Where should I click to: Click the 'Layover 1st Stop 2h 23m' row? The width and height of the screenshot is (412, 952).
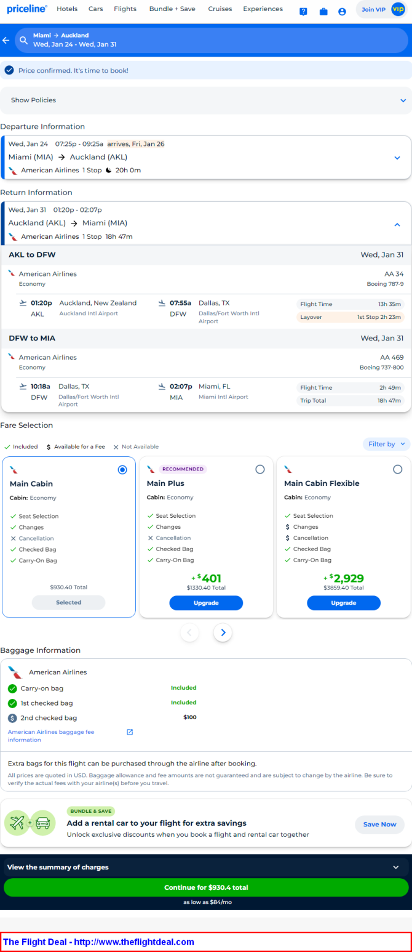coord(351,317)
